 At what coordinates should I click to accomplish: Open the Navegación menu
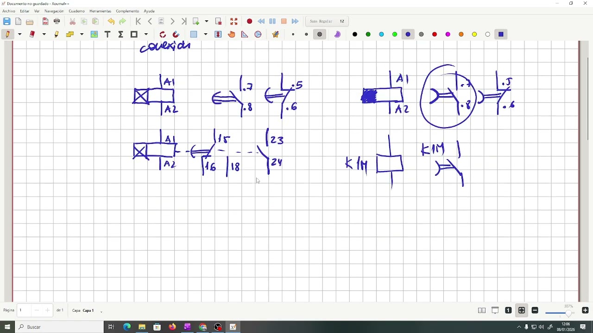[x=54, y=11]
